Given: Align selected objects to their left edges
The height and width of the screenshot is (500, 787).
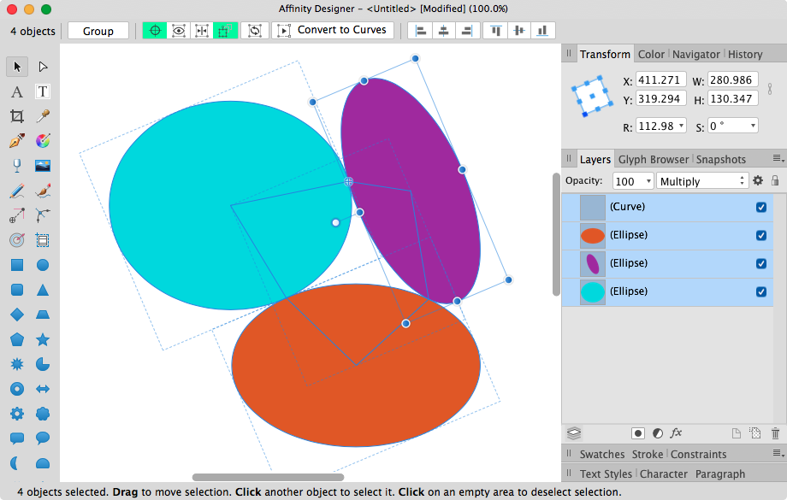Looking at the screenshot, I should (422, 30).
